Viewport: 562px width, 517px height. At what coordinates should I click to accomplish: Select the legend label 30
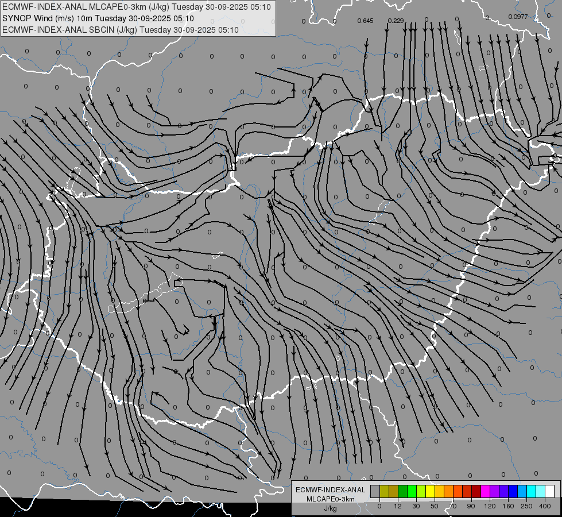tap(416, 506)
